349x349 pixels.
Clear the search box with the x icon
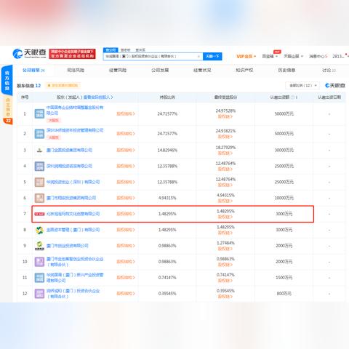pos(198,57)
